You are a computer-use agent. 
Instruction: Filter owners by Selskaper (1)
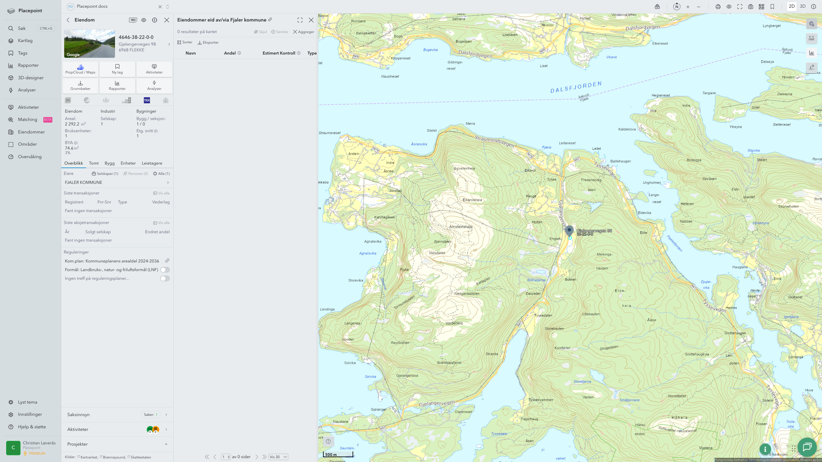pyautogui.click(x=105, y=174)
